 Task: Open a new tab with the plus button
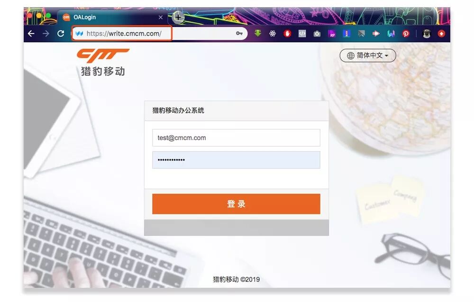pyautogui.click(x=178, y=17)
